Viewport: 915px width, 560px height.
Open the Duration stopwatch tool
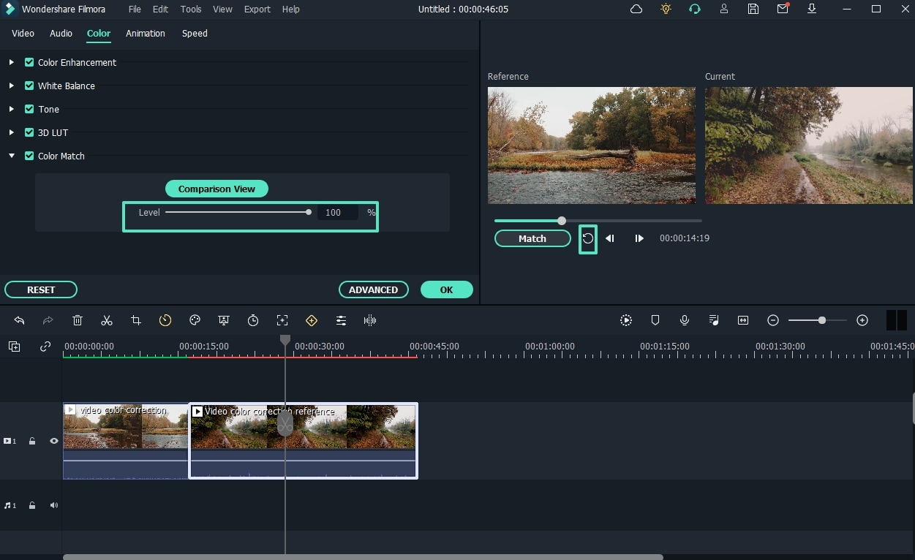click(253, 320)
